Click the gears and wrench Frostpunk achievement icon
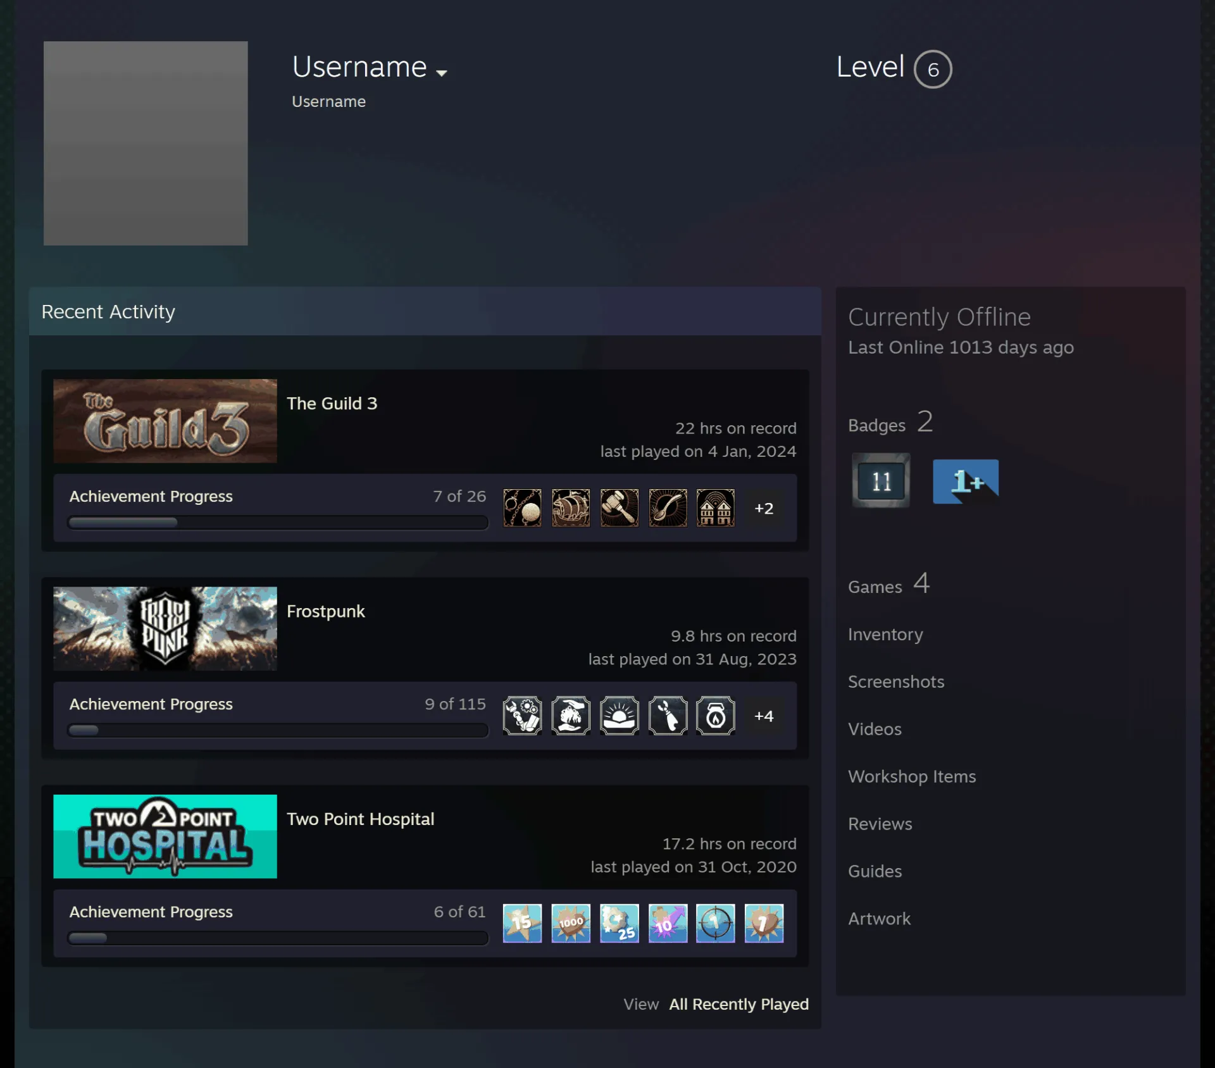The width and height of the screenshot is (1215, 1068). (522, 715)
